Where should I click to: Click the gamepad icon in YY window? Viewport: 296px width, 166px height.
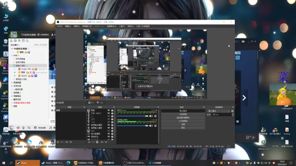[53, 121]
